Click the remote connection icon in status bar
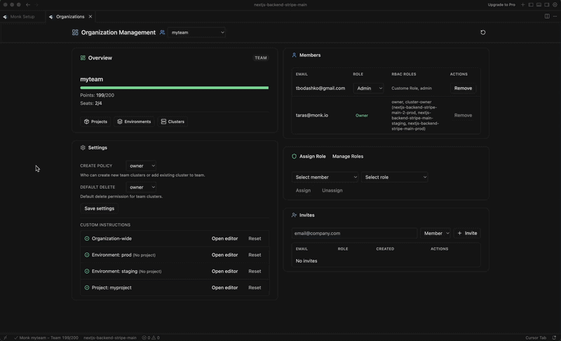Image resolution: width=561 pixels, height=341 pixels. pyautogui.click(x=5, y=337)
